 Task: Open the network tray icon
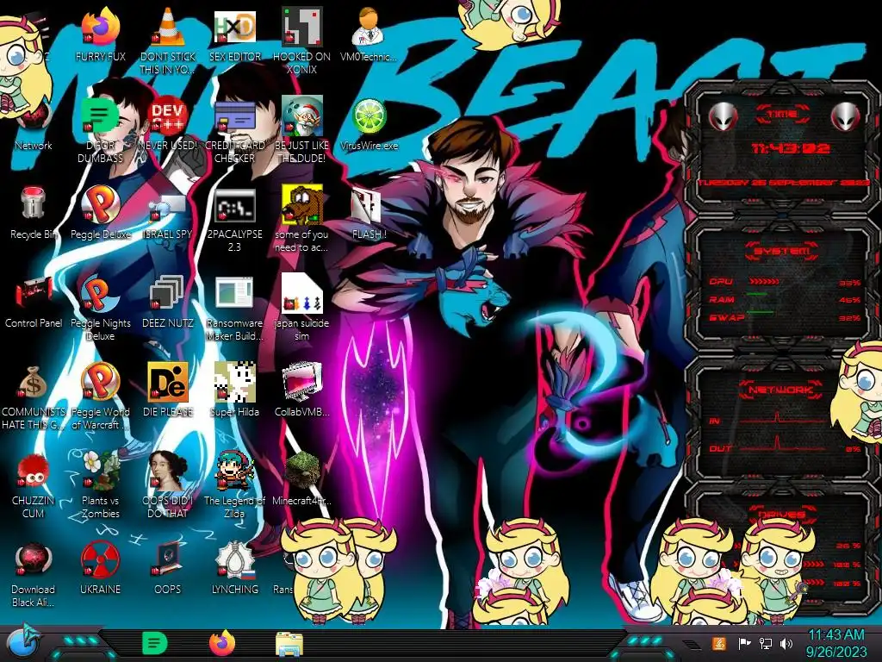(x=765, y=643)
